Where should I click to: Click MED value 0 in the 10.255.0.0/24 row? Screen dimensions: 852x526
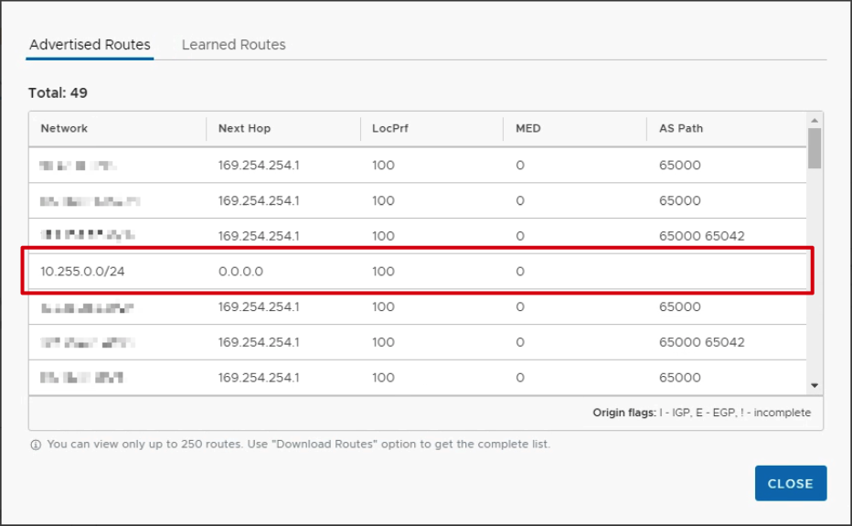coord(520,272)
